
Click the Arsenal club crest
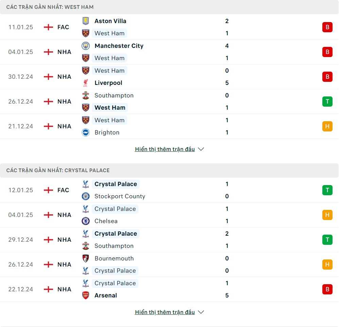(86, 295)
